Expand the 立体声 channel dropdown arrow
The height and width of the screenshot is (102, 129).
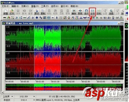(x=12, y=97)
